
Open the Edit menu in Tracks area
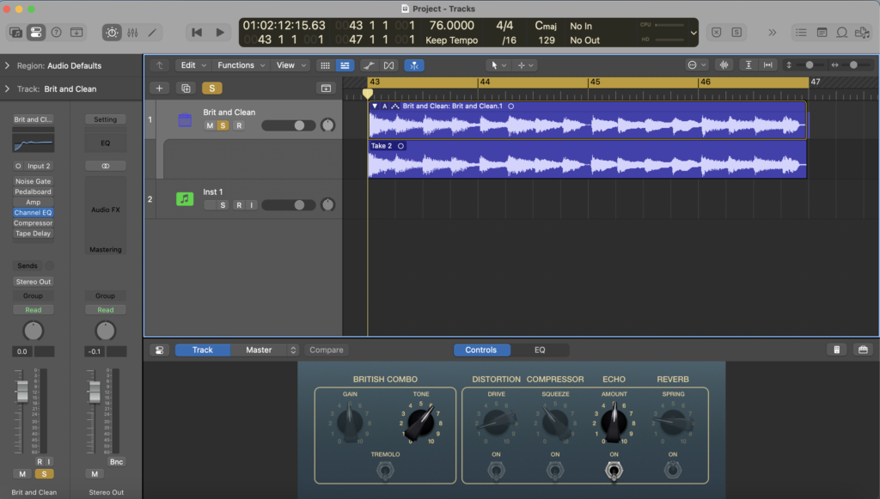[x=192, y=65]
